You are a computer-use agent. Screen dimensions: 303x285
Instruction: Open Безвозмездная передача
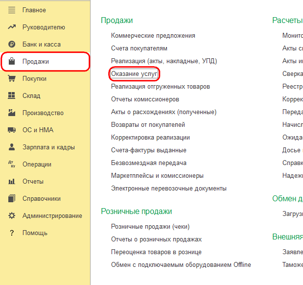(x=149, y=163)
